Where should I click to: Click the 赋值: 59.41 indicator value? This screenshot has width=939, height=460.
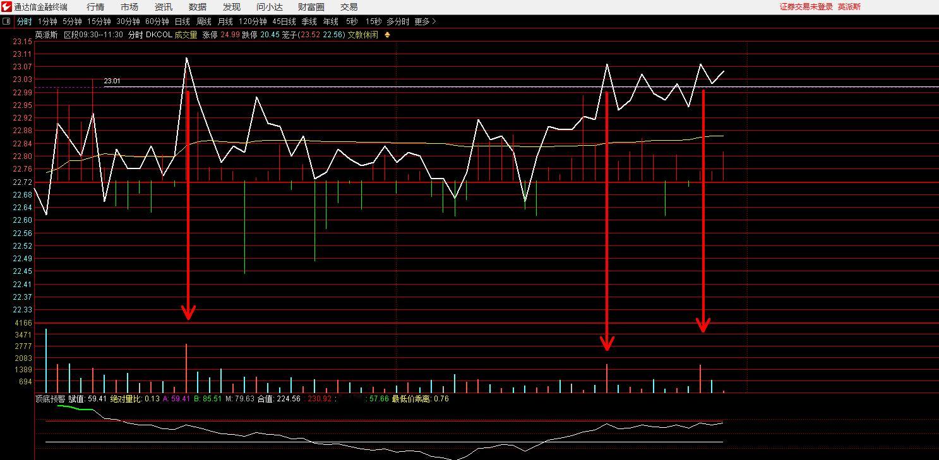[88, 399]
